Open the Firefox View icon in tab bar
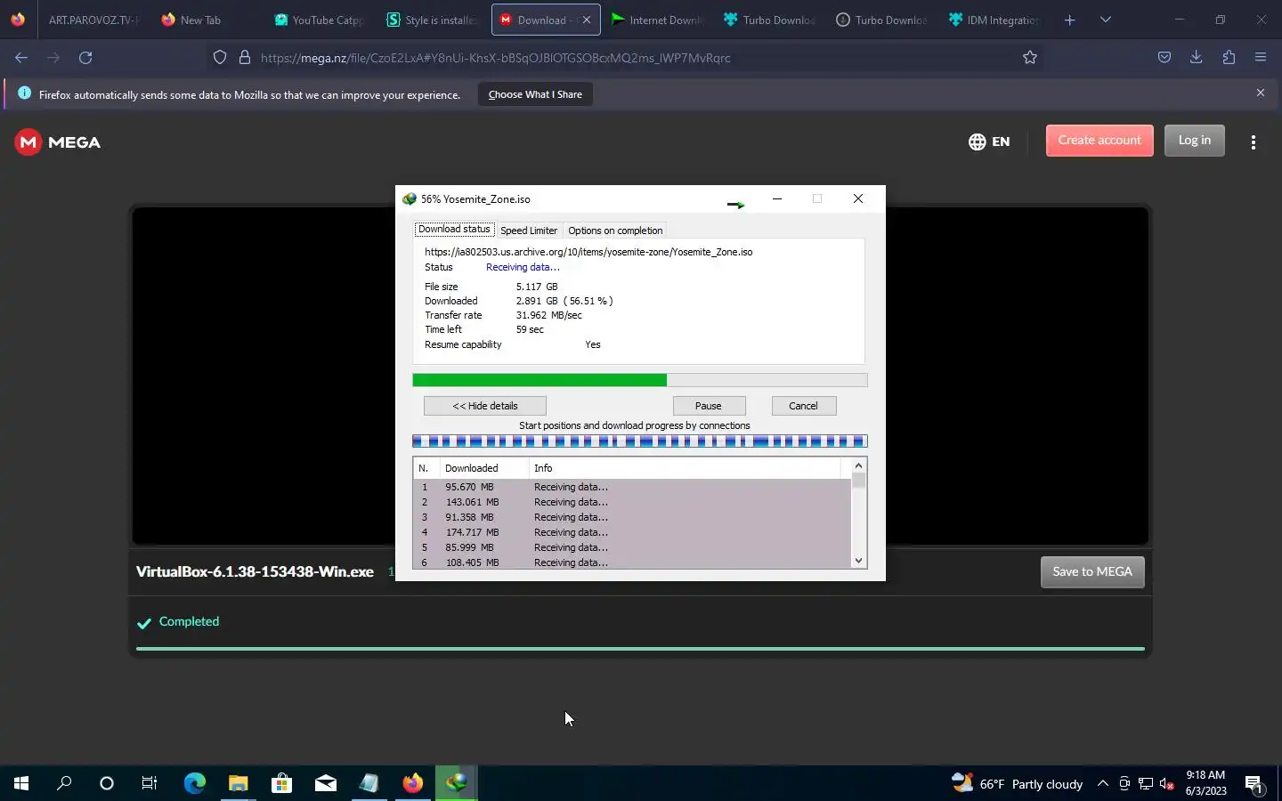This screenshot has height=801, width=1282. [x=18, y=20]
